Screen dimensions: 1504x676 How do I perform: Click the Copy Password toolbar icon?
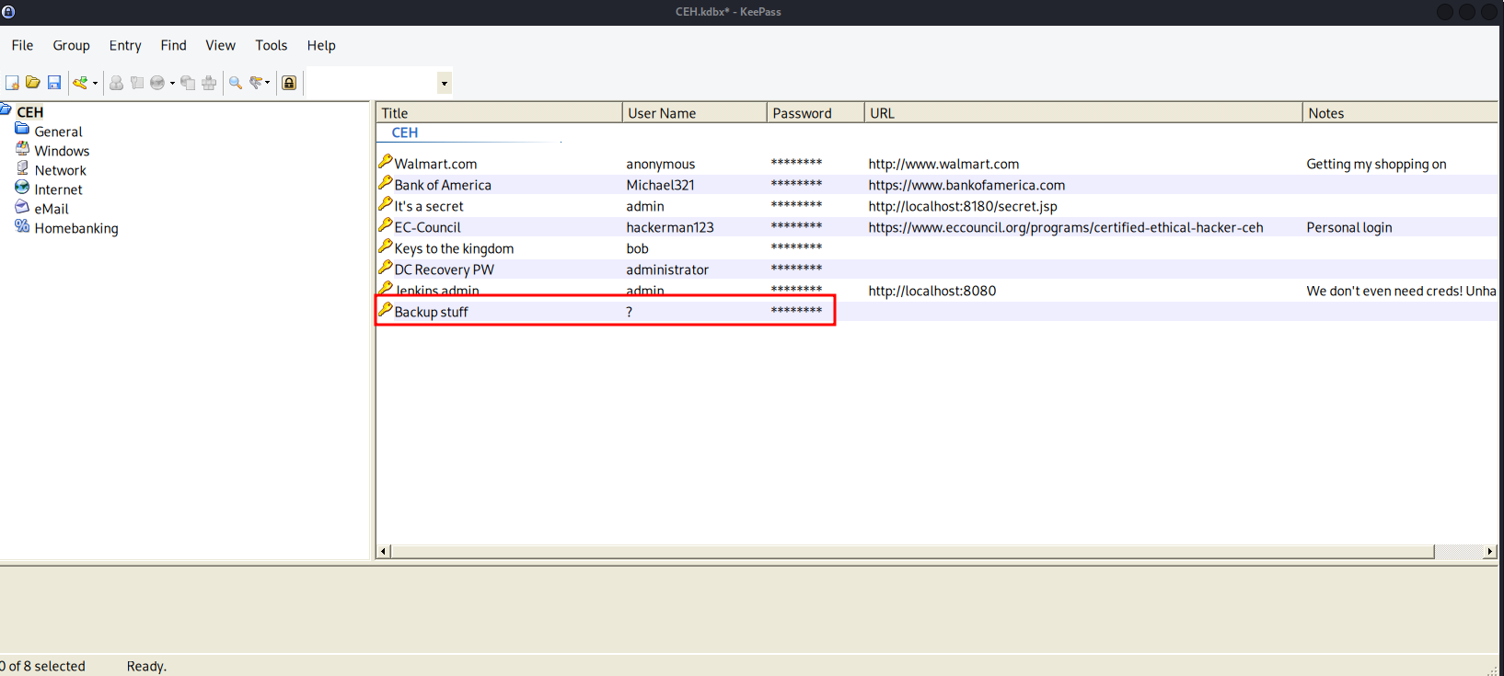[x=137, y=83]
